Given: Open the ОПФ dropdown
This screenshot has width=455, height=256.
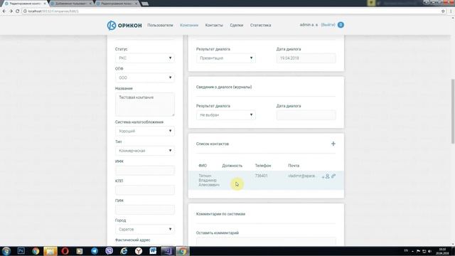Looking at the screenshot, I should 145,78.
